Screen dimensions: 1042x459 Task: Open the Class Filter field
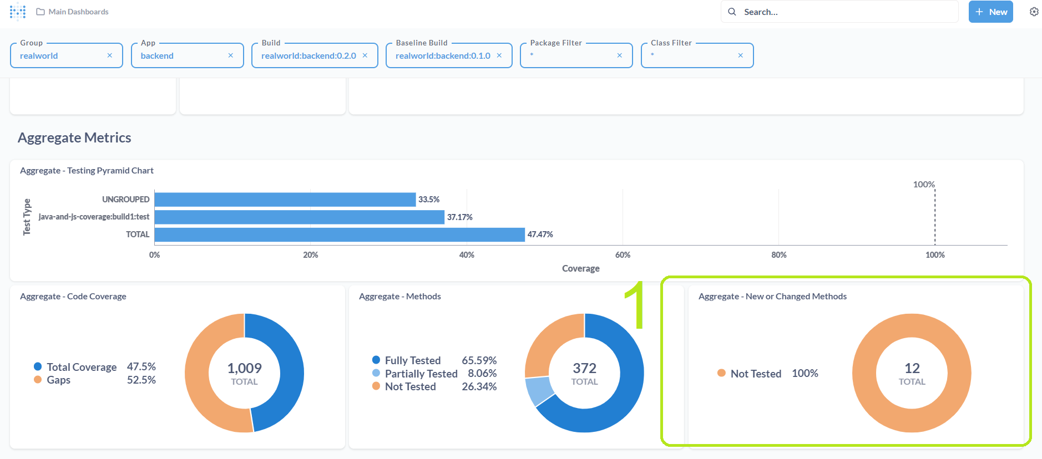(x=697, y=55)
